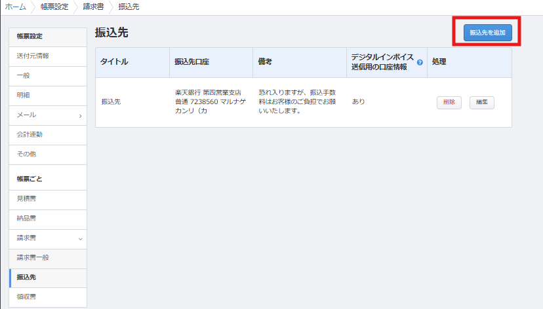
Task: Collapse the 請求書 sidebar section
Action: tap(80, 239)
